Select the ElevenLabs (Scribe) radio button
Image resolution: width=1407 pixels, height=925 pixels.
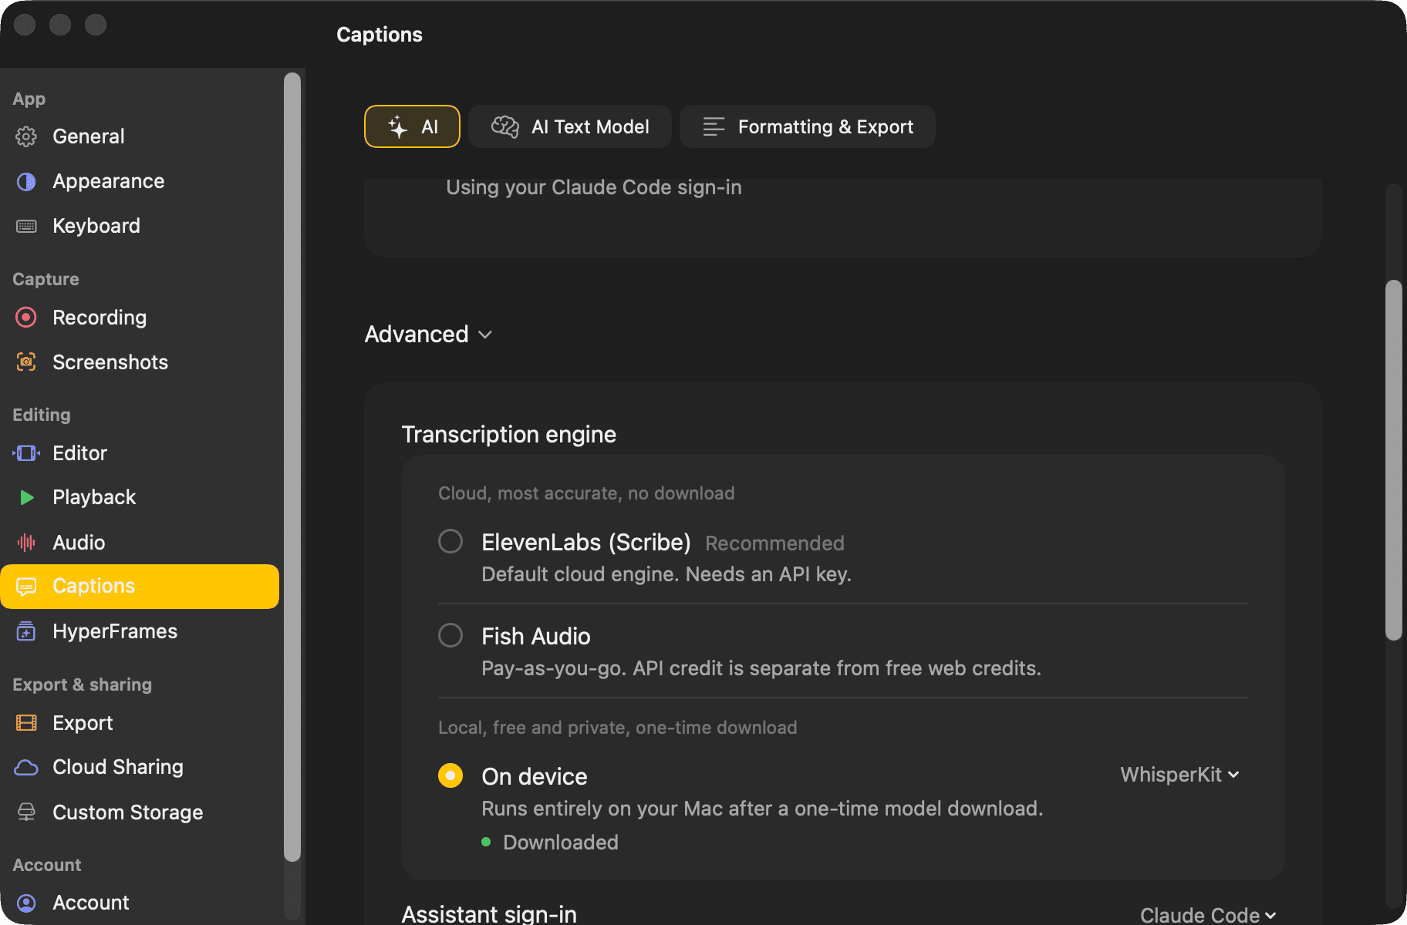point(450,541)
